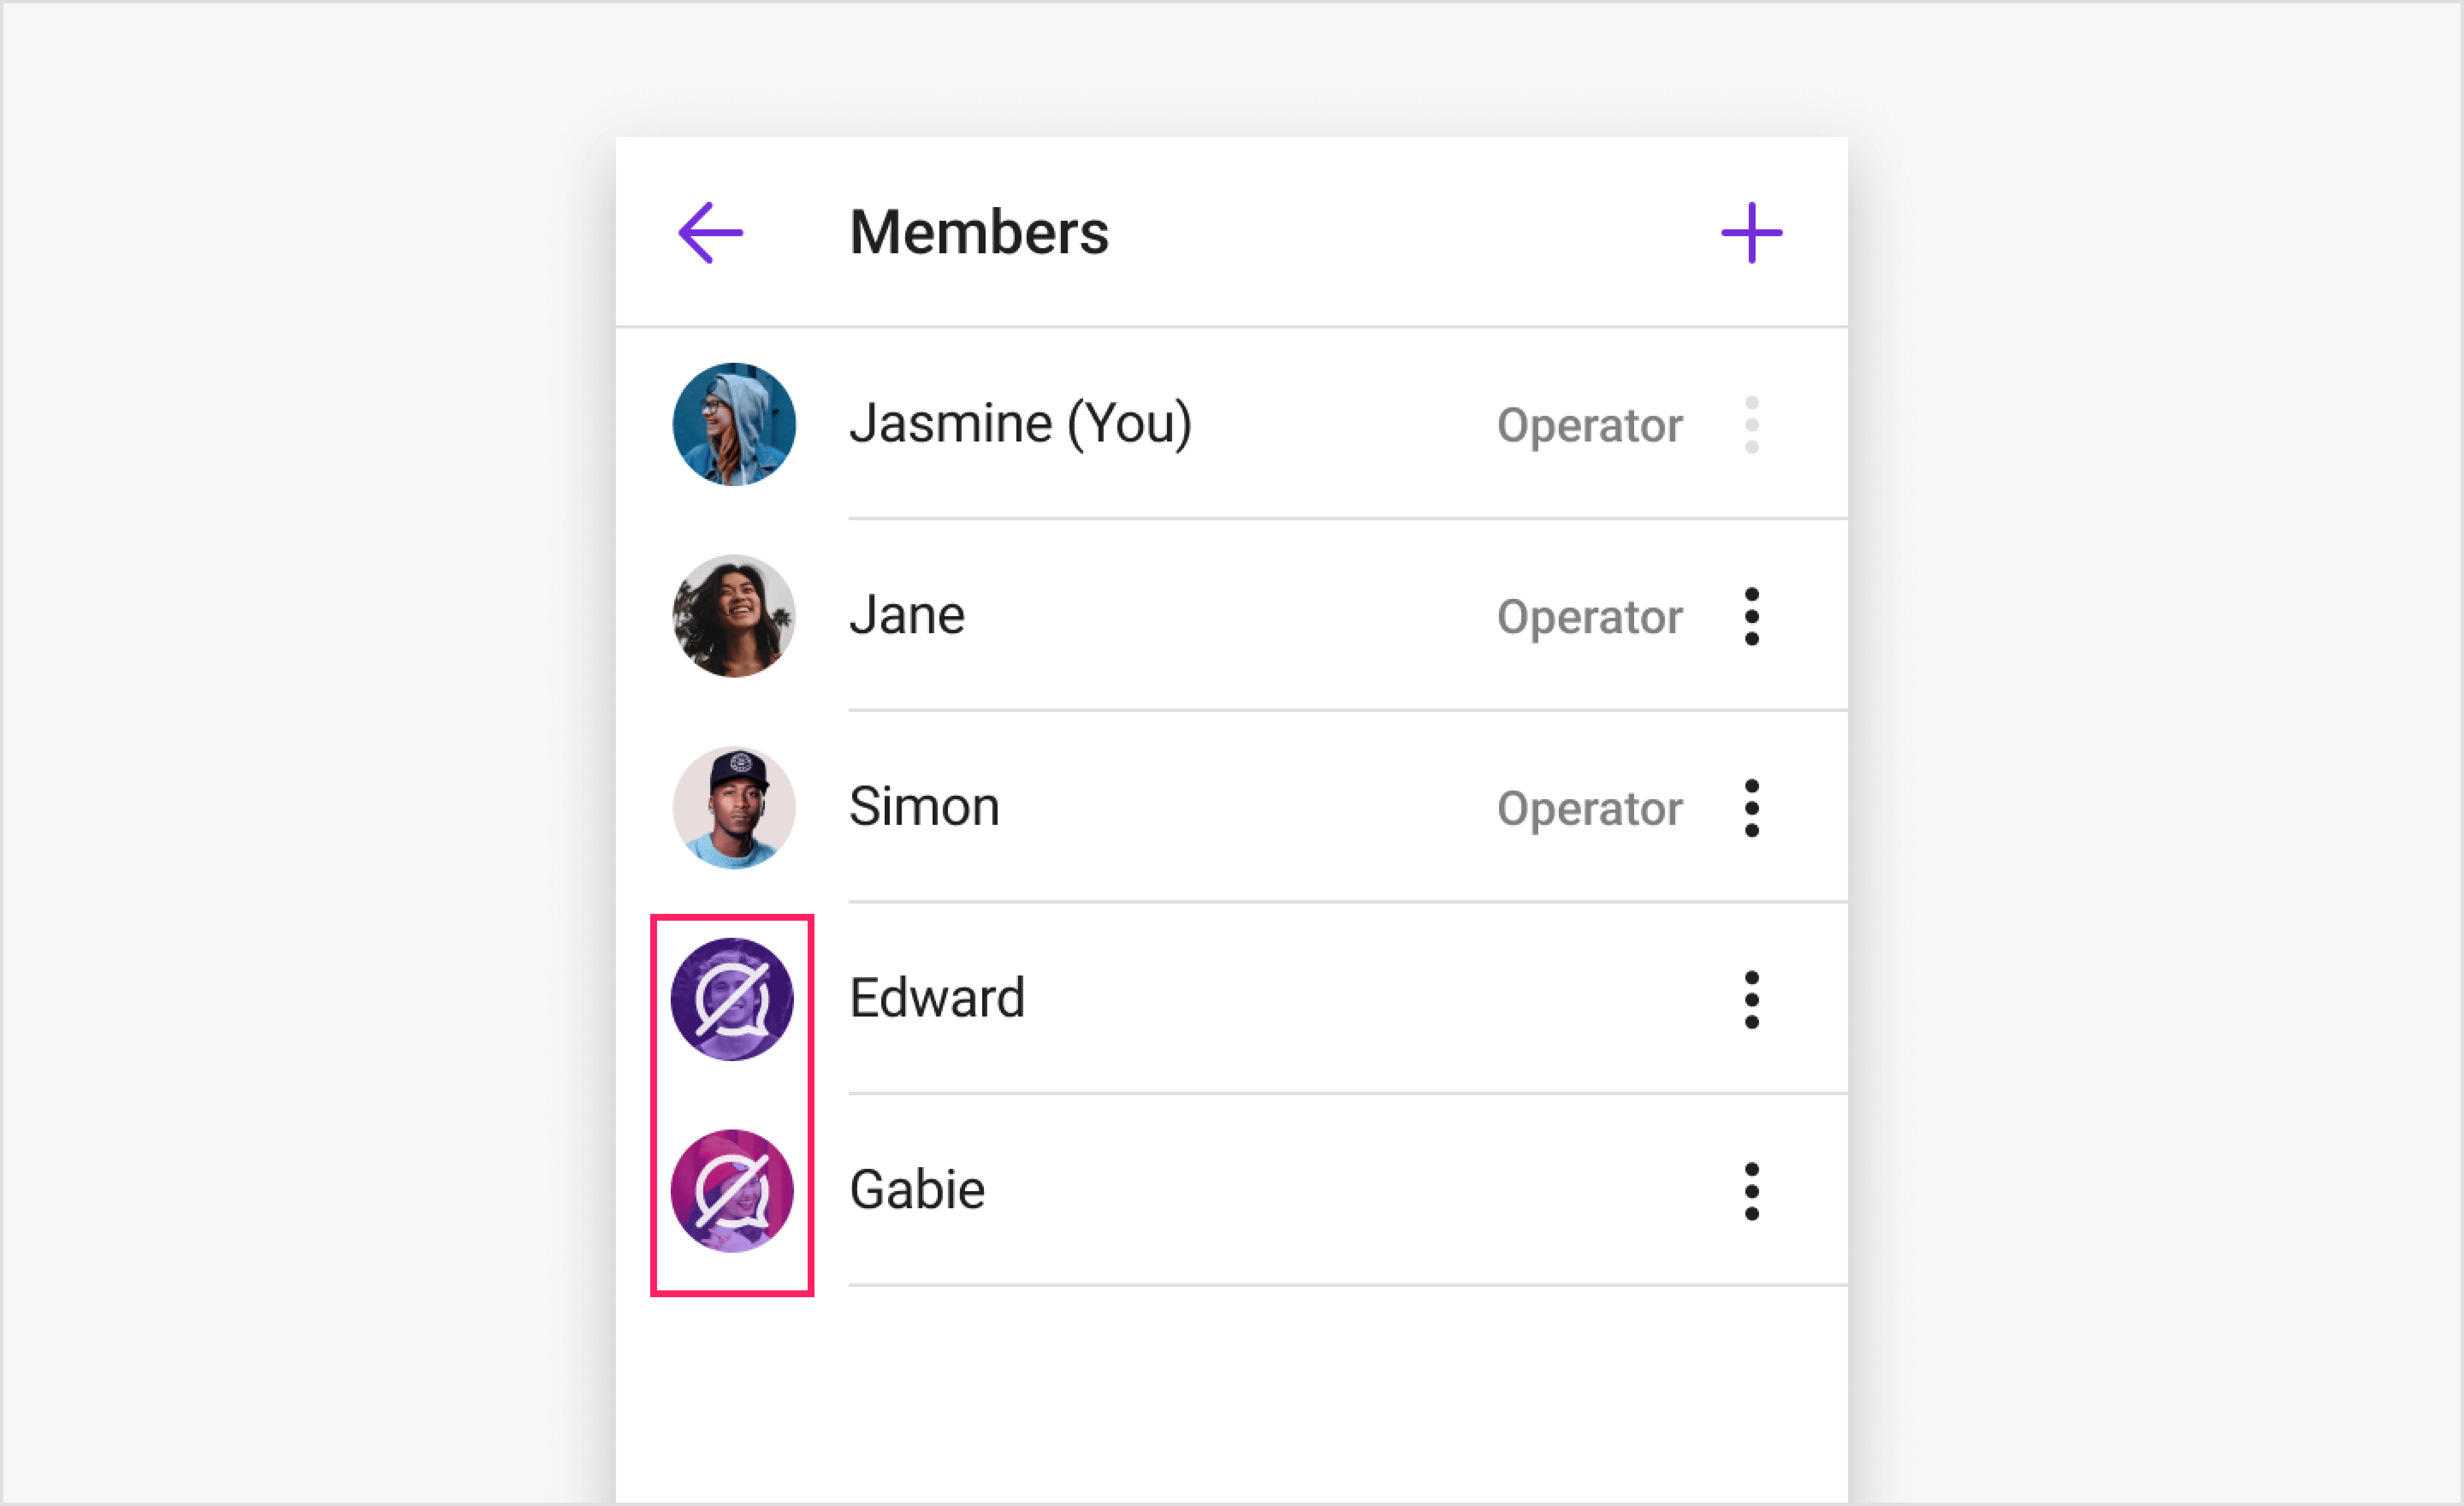The width and height of the screenshot is (2464, 1506).
Task: Open Edward's overflow menu
Action: [x=1753, y=999]
